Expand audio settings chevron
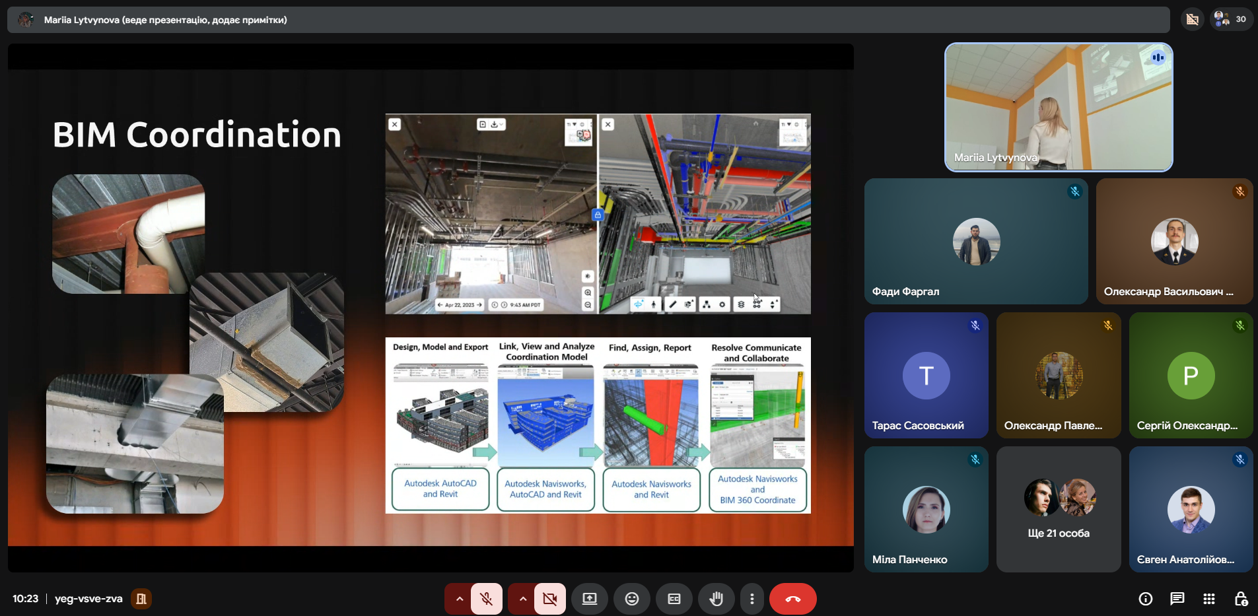1258x616 pixels. pos(459,599)
